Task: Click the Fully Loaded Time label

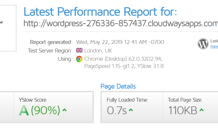Action: (127, 100)
